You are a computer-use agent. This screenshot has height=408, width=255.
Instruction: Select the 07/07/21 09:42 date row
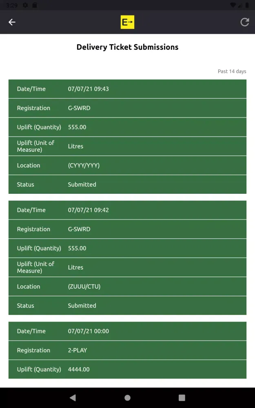pos(127,210)
